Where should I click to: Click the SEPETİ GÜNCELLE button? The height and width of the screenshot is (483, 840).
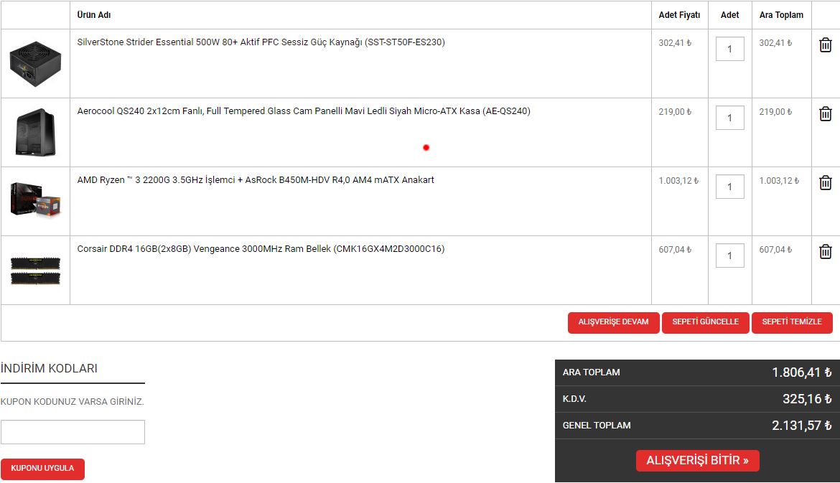(706, 322)
